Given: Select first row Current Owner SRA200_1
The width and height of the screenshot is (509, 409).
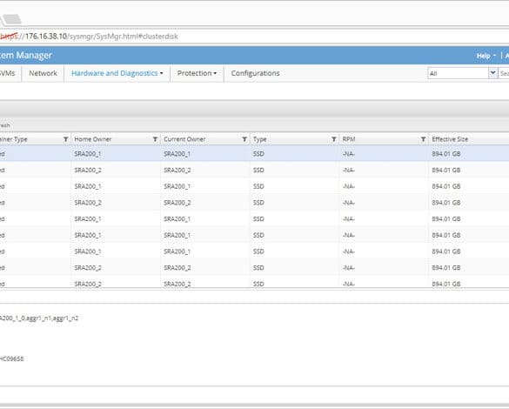Looking at the screenshot, I should point(177,154).
